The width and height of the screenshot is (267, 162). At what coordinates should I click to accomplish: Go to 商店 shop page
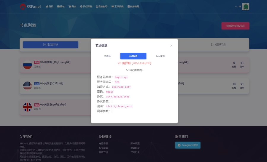pyautogui.click(x=72, y=7)
